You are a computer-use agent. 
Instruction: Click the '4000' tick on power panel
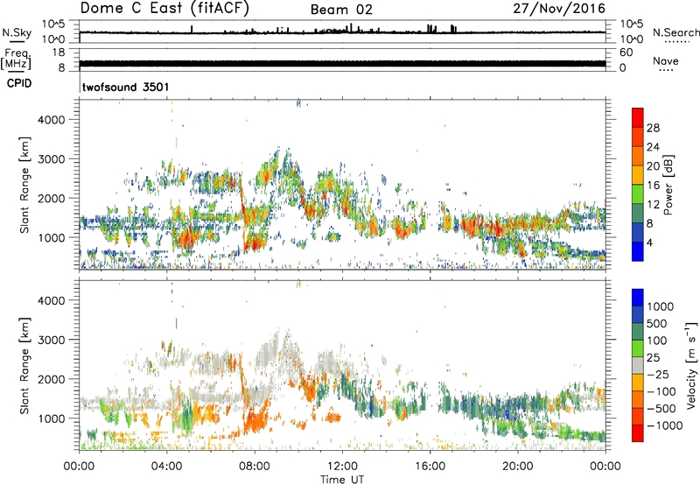click(51, 120)
